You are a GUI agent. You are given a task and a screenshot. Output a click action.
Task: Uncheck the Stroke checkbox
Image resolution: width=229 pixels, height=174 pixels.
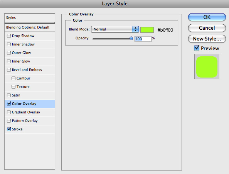pos(9,129)
